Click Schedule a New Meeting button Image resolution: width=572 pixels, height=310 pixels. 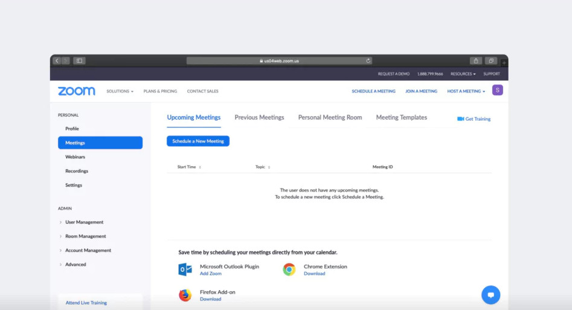click(x=198, y=141)
